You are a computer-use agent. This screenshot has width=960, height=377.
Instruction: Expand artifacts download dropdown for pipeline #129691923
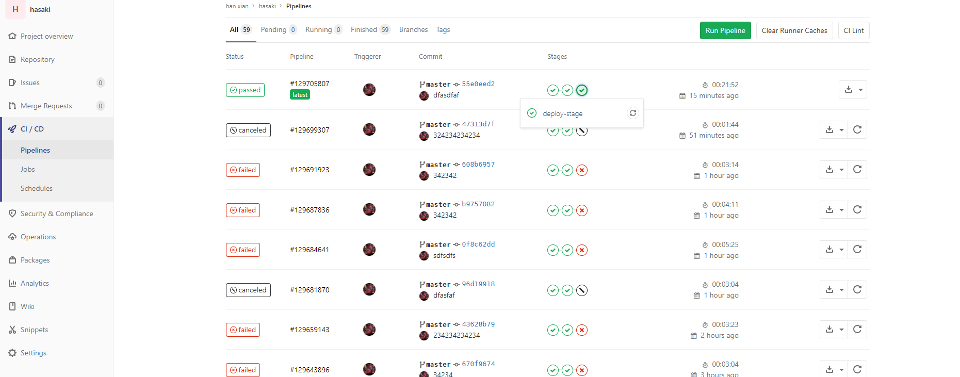pyautogui.click(x=834, y=169)
